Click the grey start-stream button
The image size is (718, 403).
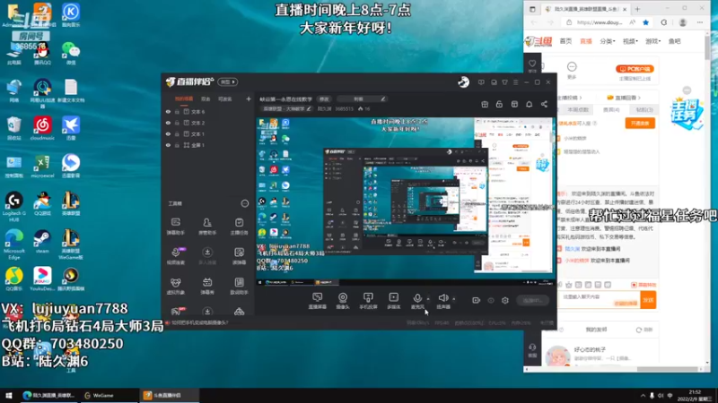pyautogui.click(x=532, y=300)
